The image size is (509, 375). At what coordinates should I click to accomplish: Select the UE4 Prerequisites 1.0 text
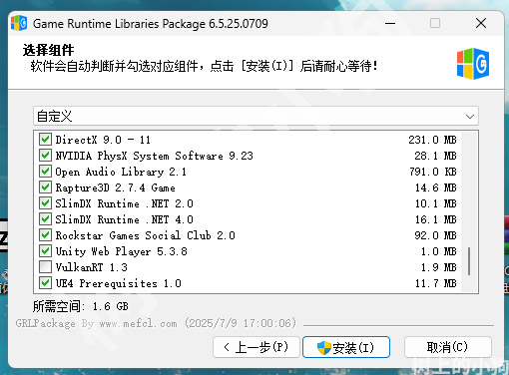tap(118, 283)
